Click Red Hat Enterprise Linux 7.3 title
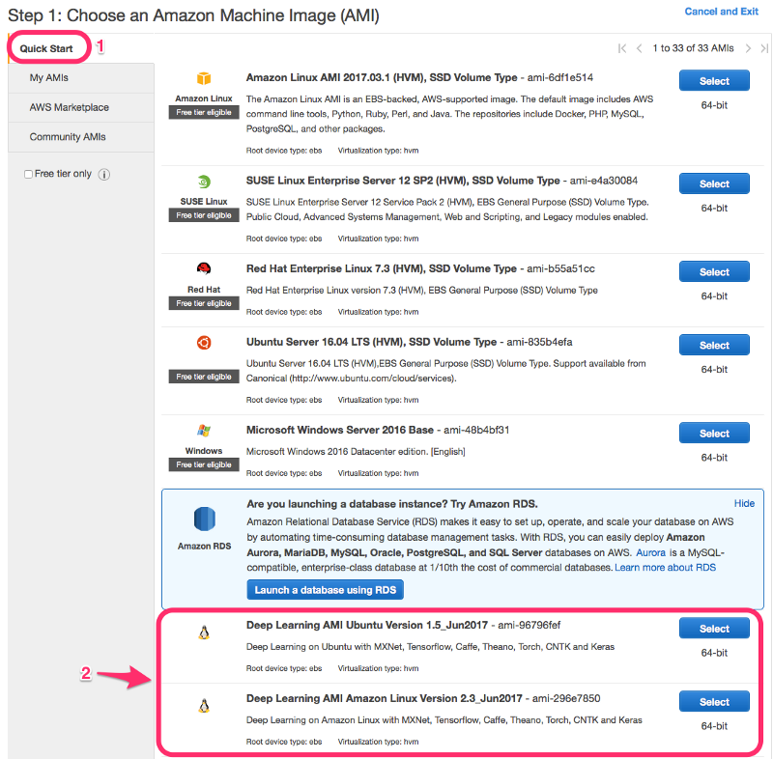The width and height of the screenshot is (773, 759). coord(381,268)
